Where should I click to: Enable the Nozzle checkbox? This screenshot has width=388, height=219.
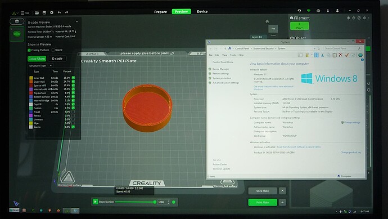click(x=53, y=50)
